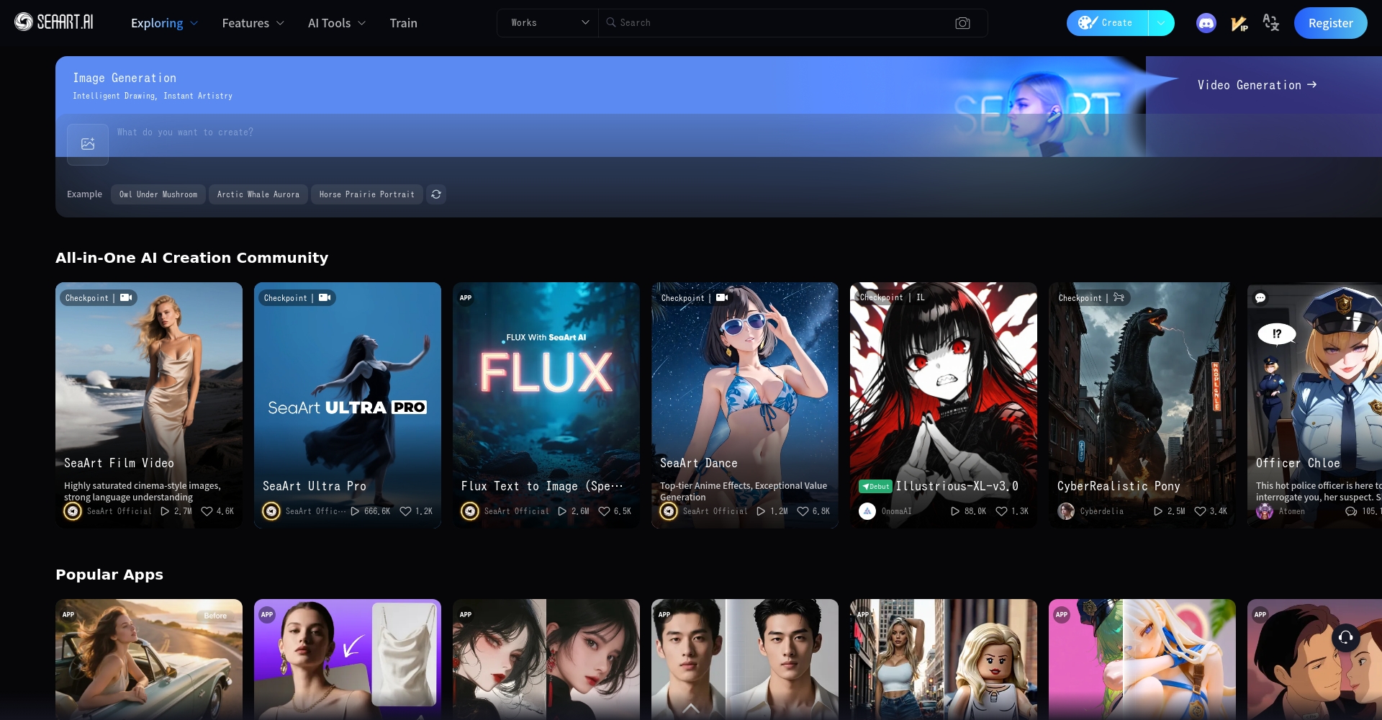Viewport: 1382px width, 720px height.
Task: Open the SeaArt Ultra Pro card
Action: pos(348,405)
